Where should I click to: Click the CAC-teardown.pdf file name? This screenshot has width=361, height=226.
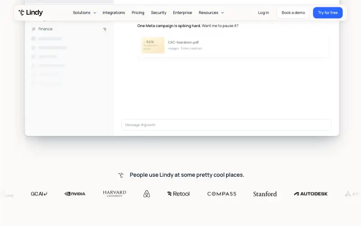click(x=183, y=42)
